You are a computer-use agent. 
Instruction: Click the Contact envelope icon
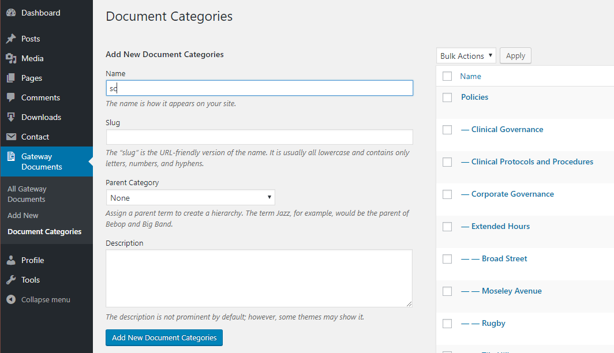[x=11, y=137]
